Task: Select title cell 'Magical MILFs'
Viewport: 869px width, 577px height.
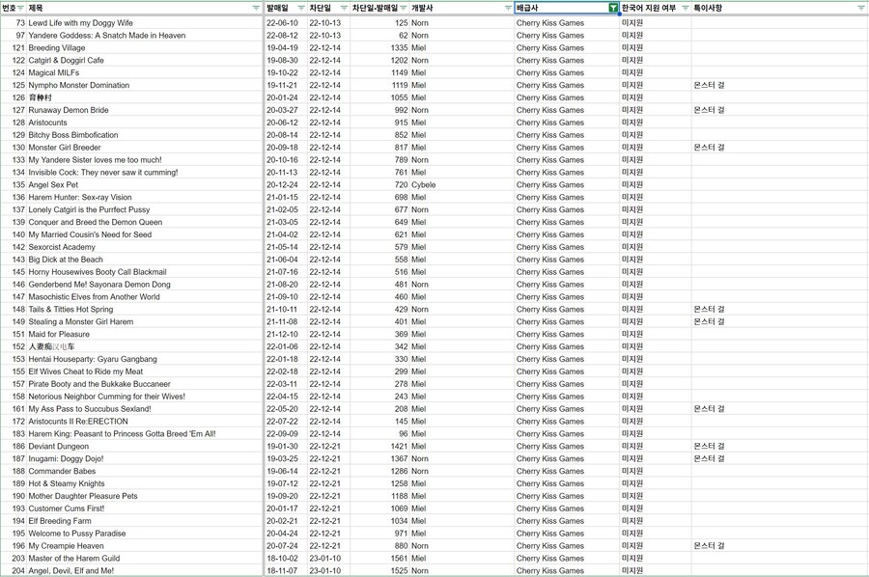Action: click(x=54, y=72)
